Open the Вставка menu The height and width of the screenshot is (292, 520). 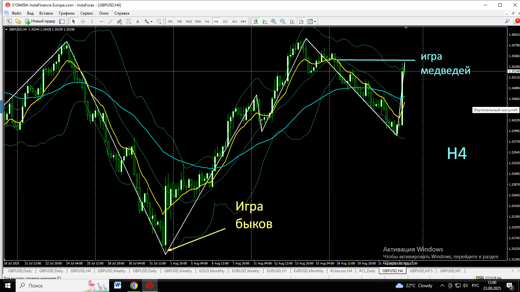point(46,13)
